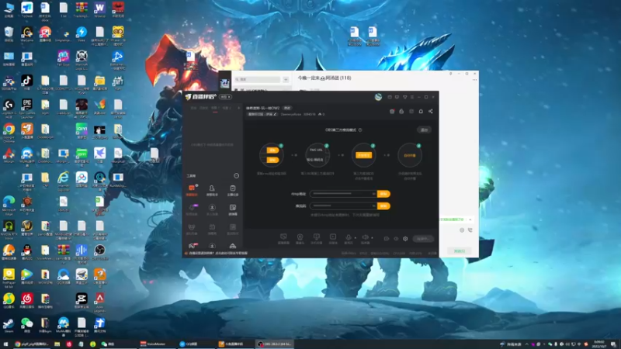
Task: Open the download-arrow tool in toolbox second row
Action: pyautogui.click(x=212, y=209)
